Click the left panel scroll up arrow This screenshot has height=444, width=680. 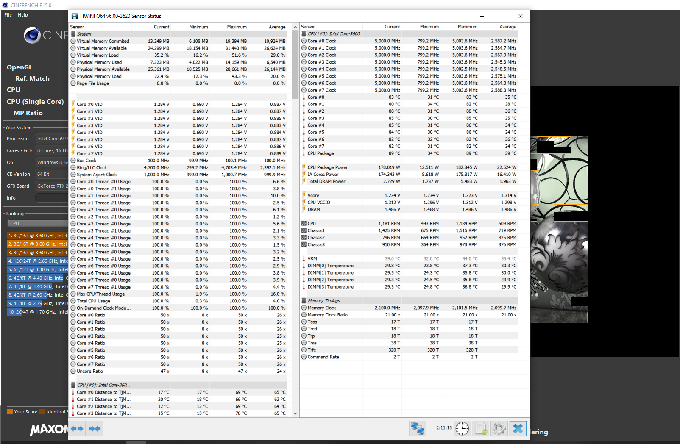[295, 27]
